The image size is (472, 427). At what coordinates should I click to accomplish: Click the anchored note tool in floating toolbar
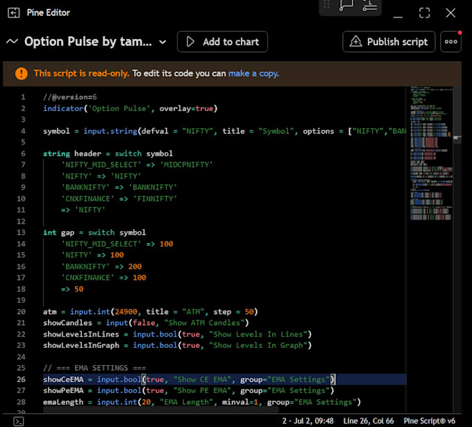click(370, 5)
